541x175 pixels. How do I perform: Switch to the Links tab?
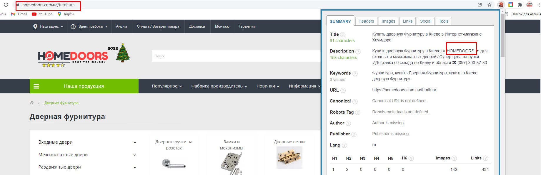tap(407, 21)
